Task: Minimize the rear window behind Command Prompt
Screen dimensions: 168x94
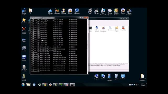Action: click(121, 18)
